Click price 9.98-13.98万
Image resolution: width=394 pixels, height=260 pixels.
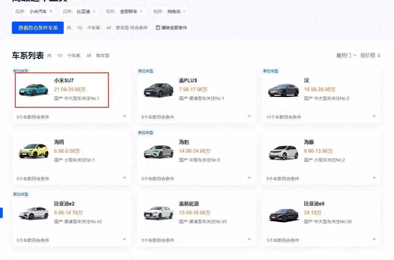click(318, 151)
